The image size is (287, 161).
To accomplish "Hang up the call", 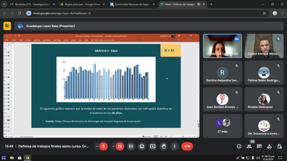I will click(187, 146).
